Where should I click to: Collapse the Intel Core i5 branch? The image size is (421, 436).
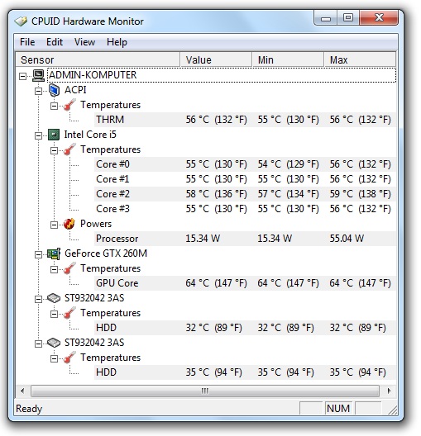click(x=38, y=135)
